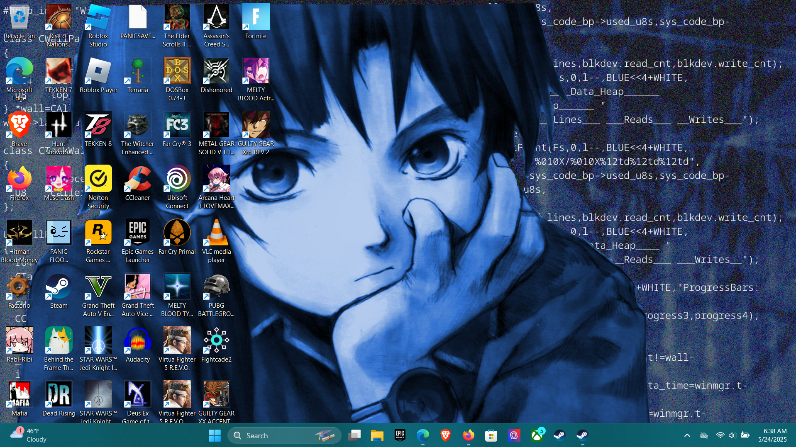This screenshot has height=447, width=796.
Task: Open Behind the Frame desktop icon
Action: pos(59,349)
